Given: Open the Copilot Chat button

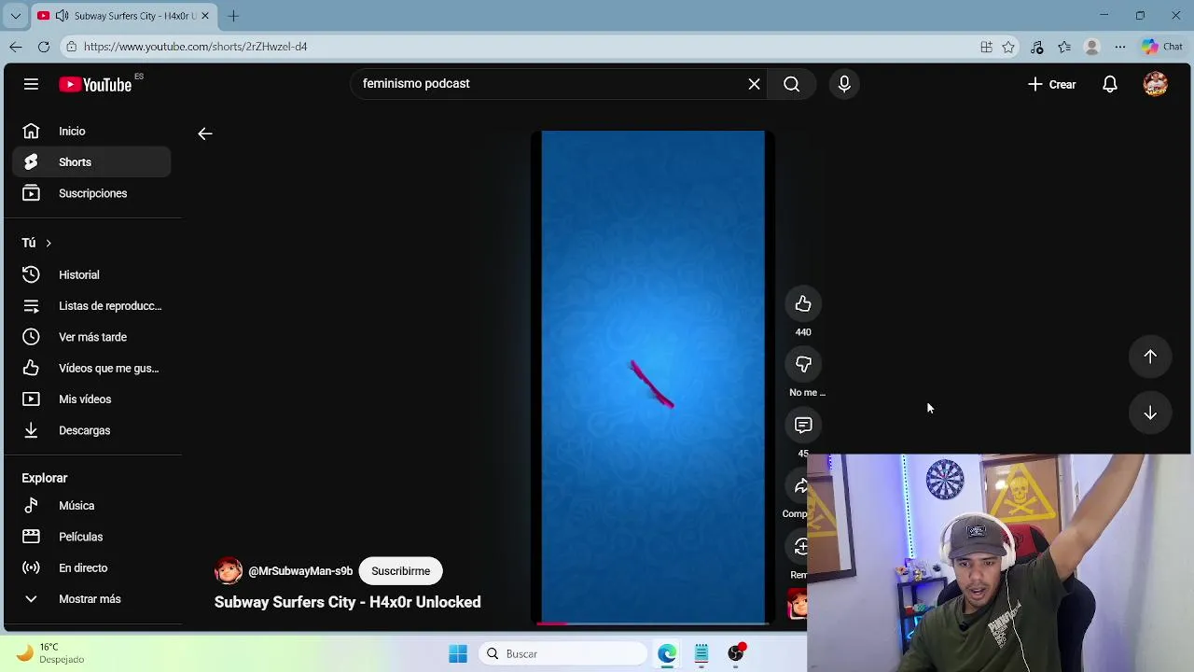Looking at the screenshot, I should pyautogui.click(x=1162, y=47).
